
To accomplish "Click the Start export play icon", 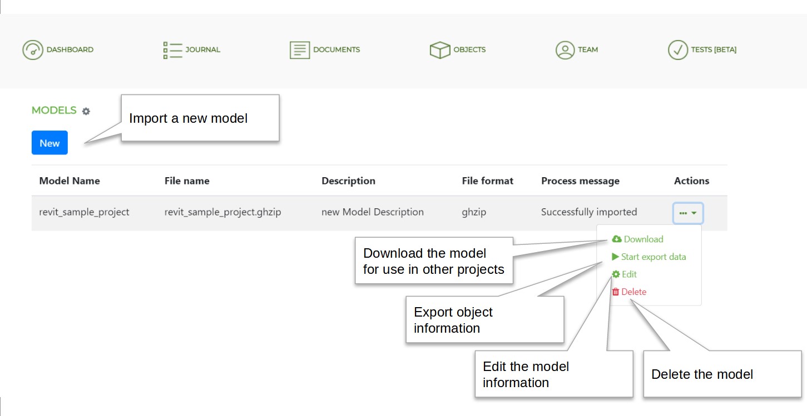I will 615,257.
